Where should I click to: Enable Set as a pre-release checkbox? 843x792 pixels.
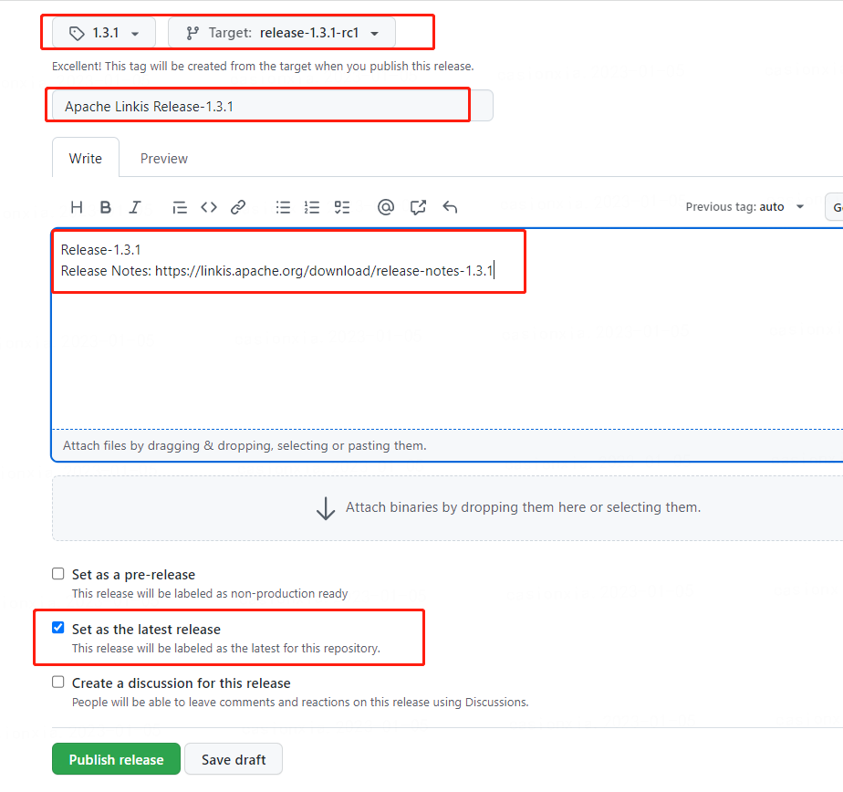point(58,574)
